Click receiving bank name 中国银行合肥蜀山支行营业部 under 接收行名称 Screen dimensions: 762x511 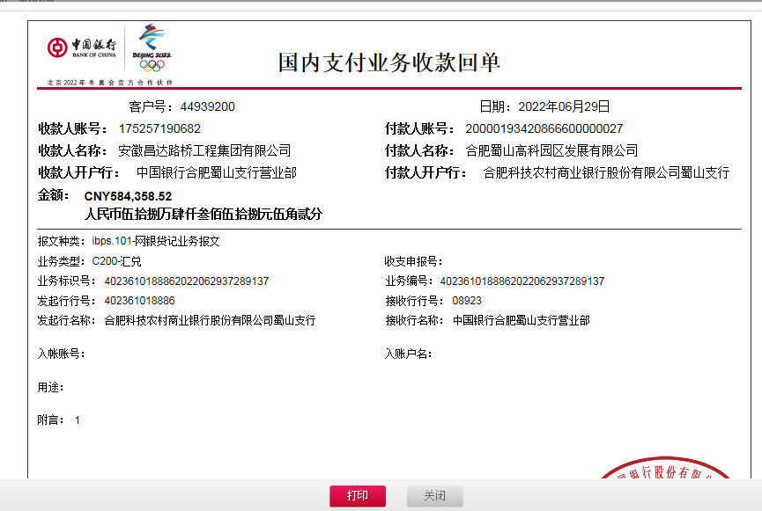click(x=521, y=321)
